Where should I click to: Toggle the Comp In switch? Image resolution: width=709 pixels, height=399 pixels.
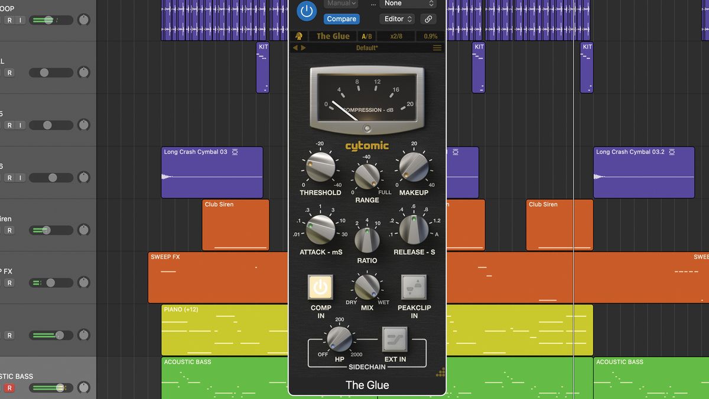pyautogui.click(x=320, y=287)
